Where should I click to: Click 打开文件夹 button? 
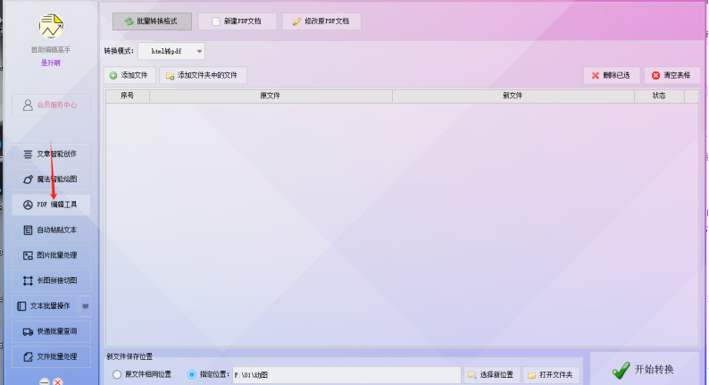[551, 375]
